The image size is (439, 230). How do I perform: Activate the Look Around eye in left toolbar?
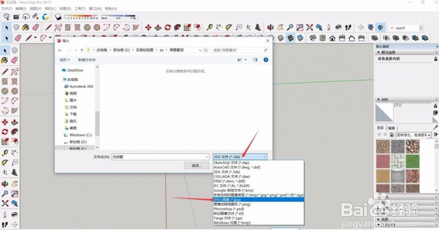coord(15,214)
